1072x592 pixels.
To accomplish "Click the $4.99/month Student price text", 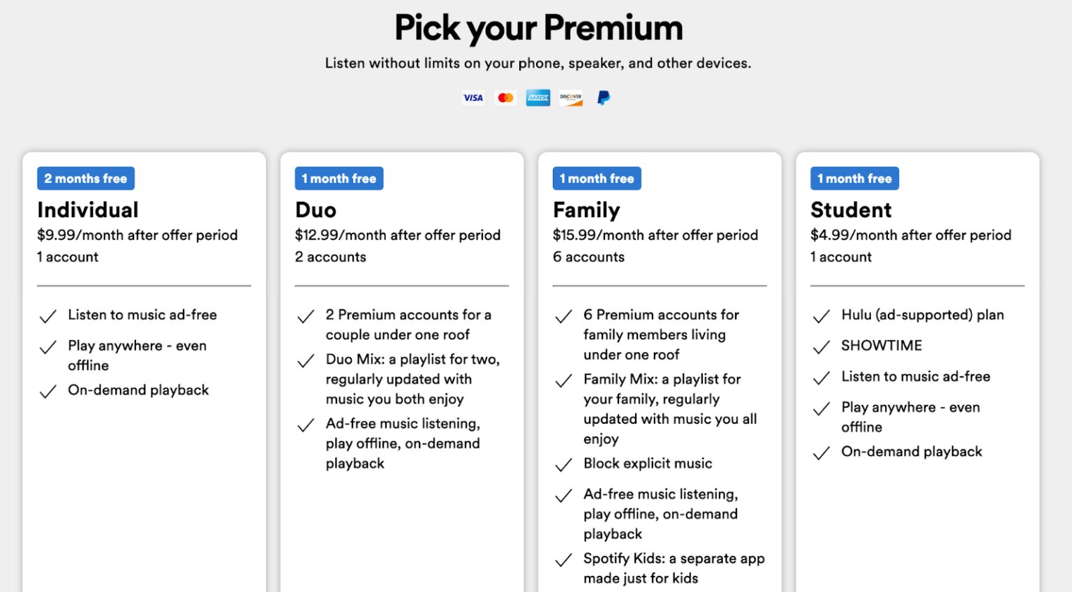I will pos(911,235).
